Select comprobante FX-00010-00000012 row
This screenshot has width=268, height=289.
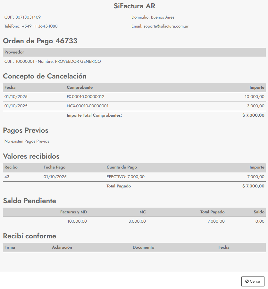tap(85, 97)
